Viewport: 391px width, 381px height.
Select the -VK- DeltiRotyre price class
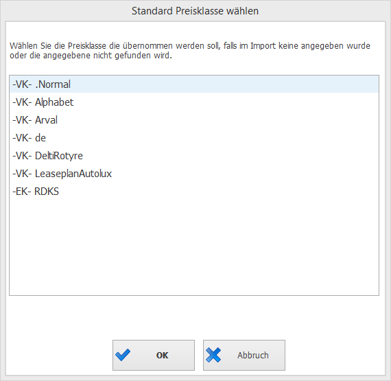point(194,156)
